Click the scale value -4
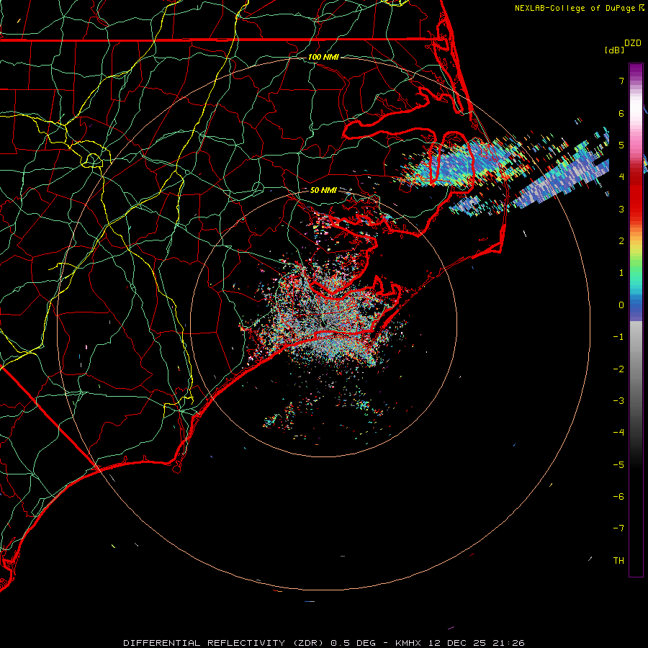This screenshot has height=648, width=648. click(618, 433)
